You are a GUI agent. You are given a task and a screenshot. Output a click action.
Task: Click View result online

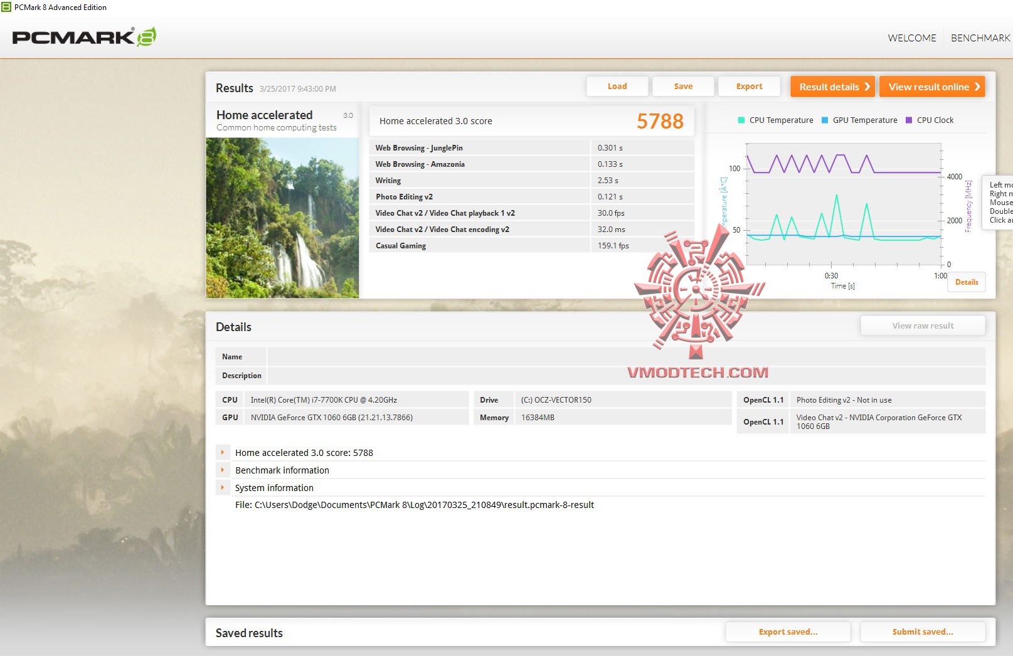pos(932,87)
